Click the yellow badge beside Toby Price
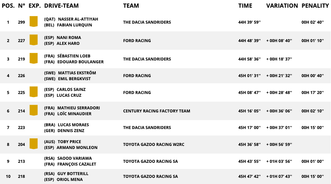 click(33, 144)
